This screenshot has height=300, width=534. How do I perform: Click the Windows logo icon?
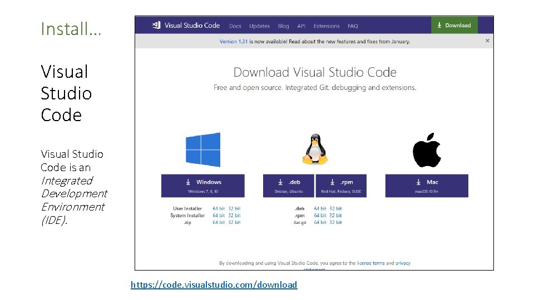coord(203,149)
